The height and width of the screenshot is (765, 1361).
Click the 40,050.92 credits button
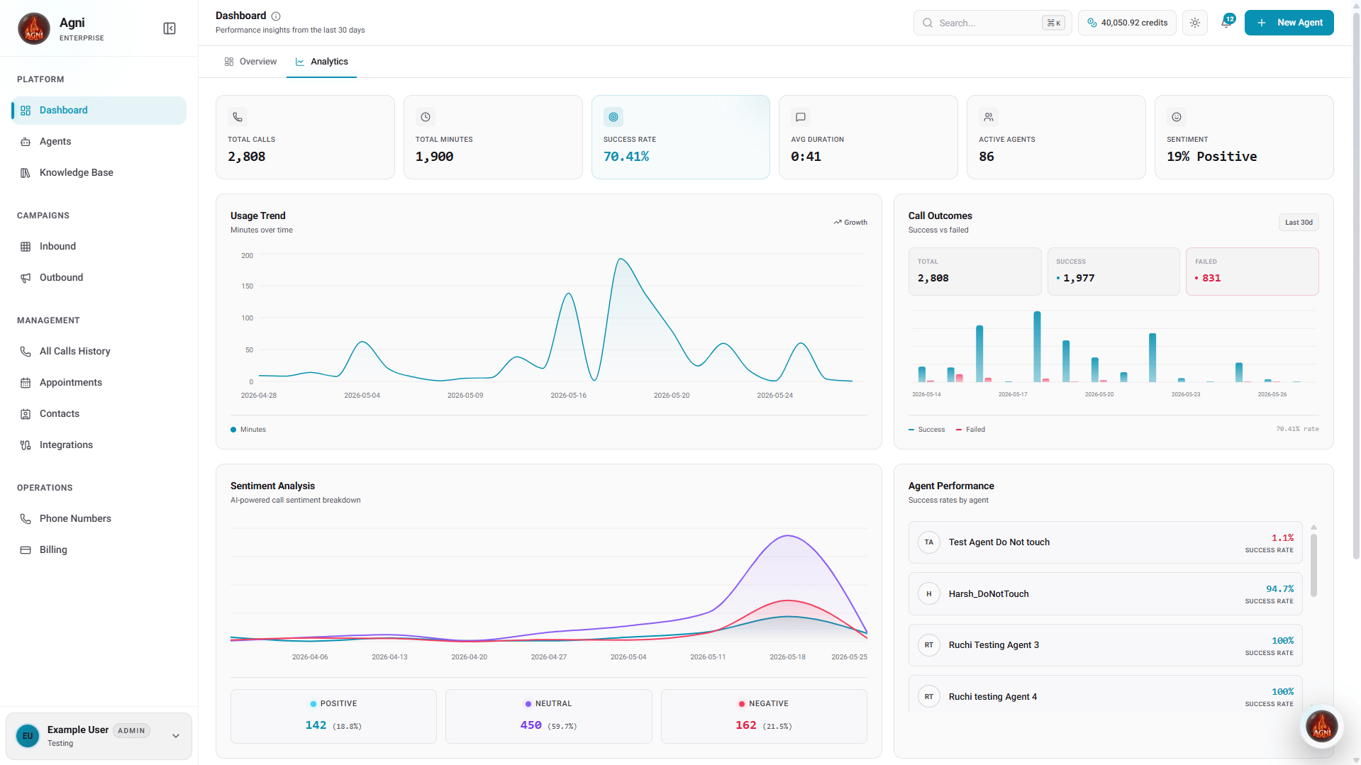tap(1127, 23)
